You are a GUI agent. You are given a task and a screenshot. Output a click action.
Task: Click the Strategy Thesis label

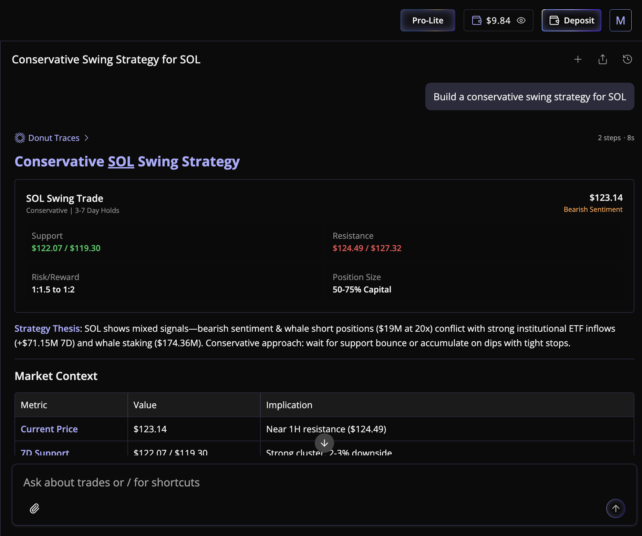[47, 329]
